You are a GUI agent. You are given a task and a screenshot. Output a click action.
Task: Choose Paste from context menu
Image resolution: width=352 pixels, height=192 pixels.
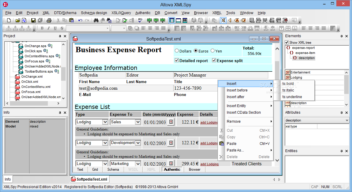coord(245,144)
